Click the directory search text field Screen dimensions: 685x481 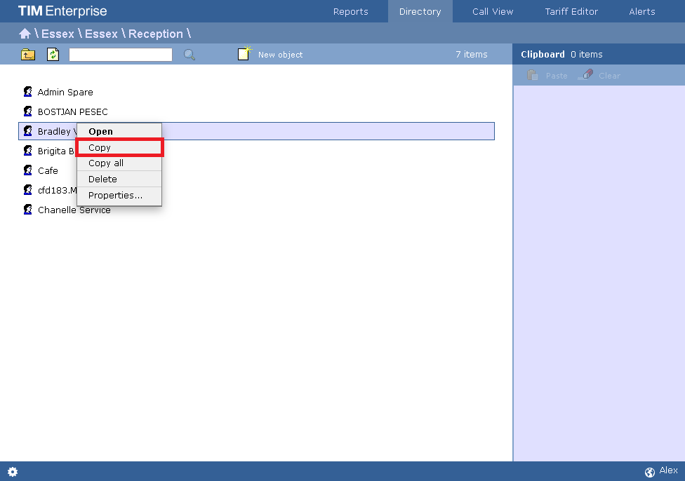tap(120, 55)
